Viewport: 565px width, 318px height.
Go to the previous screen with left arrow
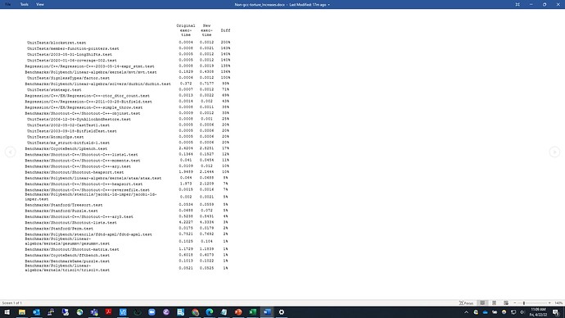[10, 152]
